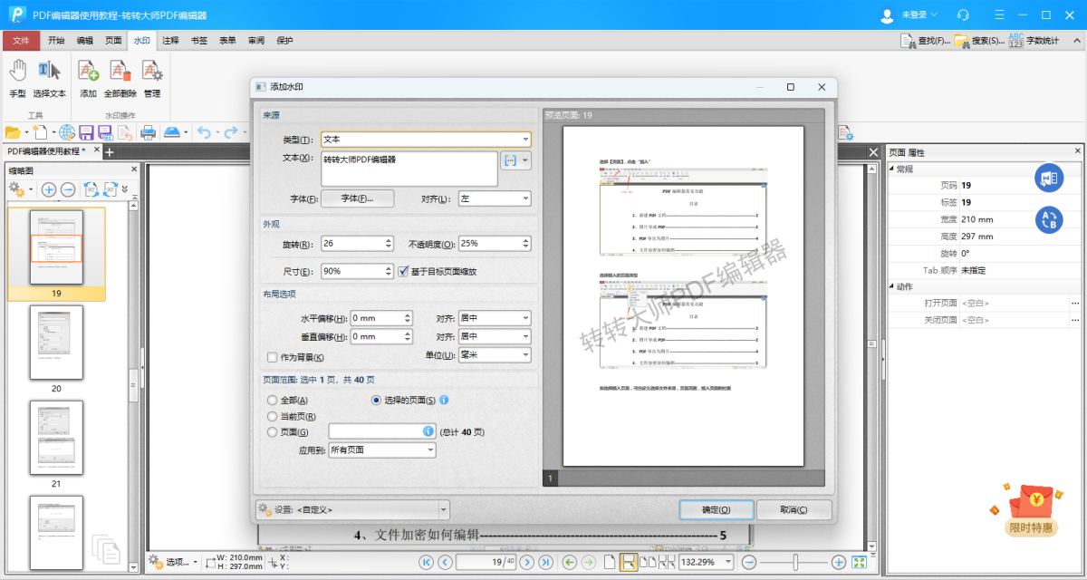Activate the 选择文本 tool

click(x=49, y=72)
